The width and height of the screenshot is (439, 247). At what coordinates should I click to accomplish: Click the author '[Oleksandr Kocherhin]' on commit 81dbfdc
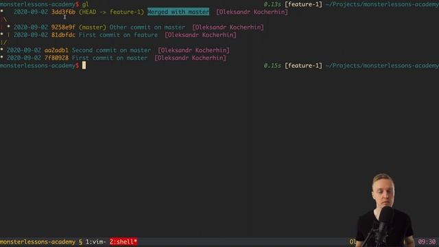200,35
